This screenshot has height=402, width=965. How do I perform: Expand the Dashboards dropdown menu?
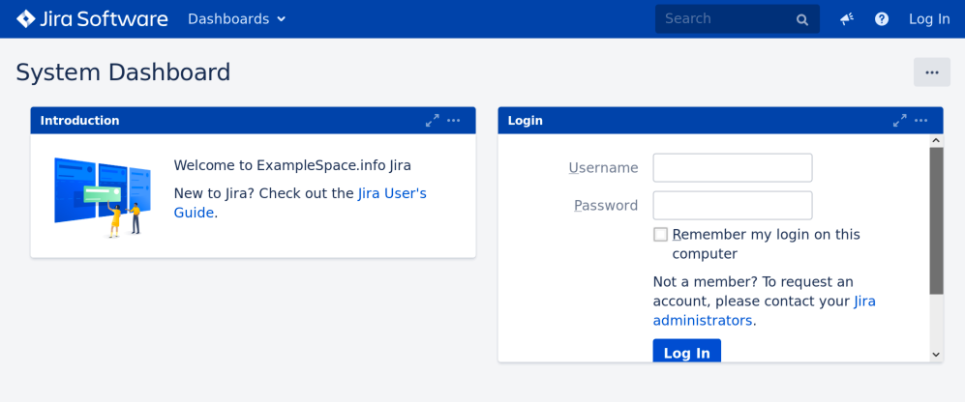(237, 19)
